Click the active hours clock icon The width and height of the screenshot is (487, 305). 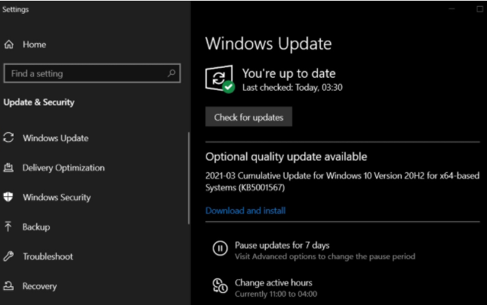[x=220, y=285]
